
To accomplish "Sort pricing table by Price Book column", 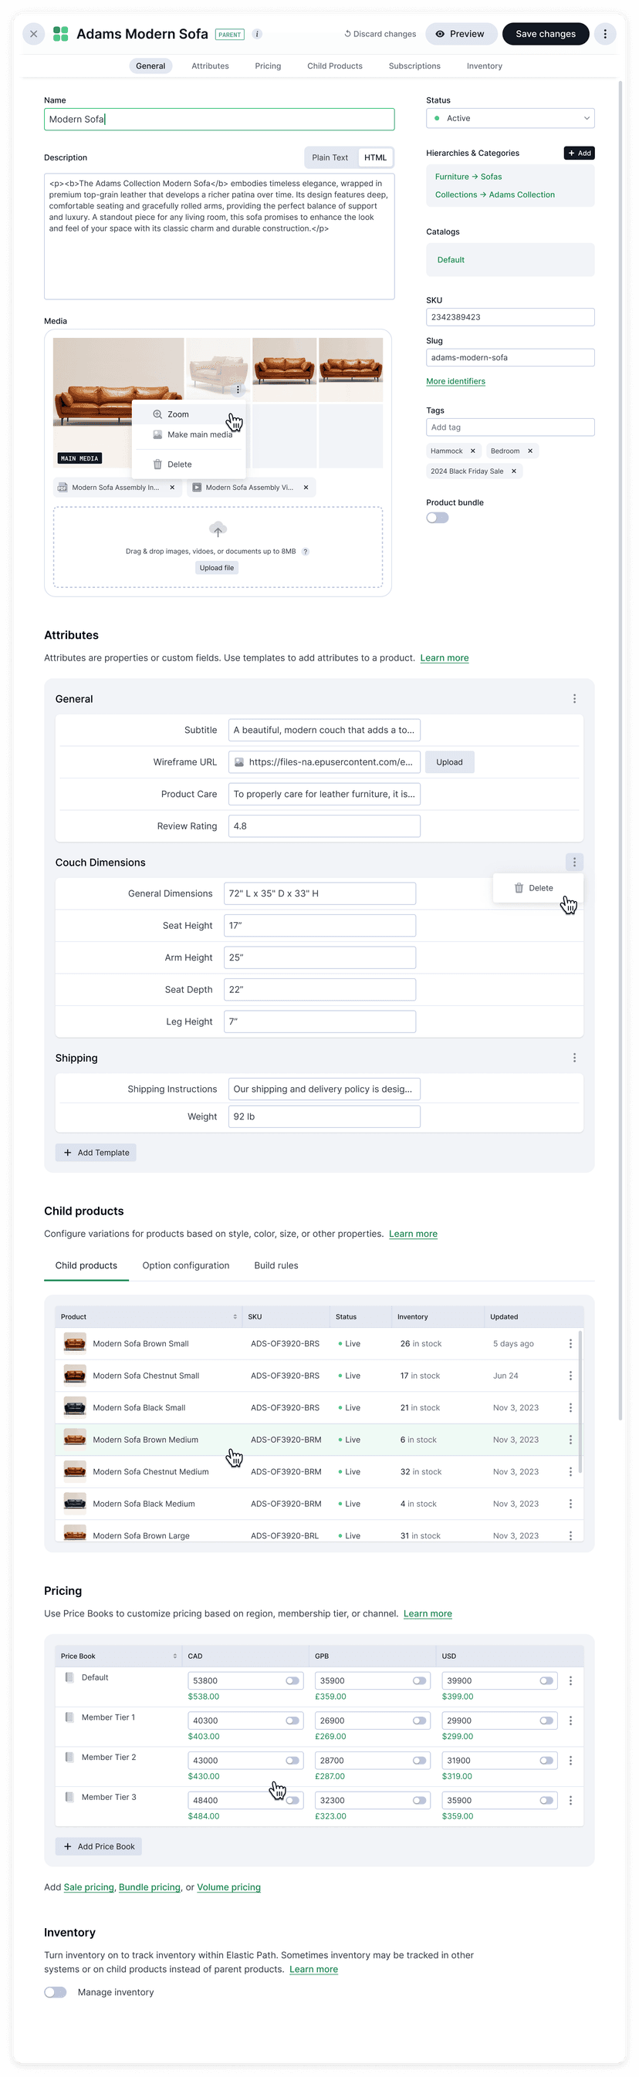I will [x=175, y=1657].
